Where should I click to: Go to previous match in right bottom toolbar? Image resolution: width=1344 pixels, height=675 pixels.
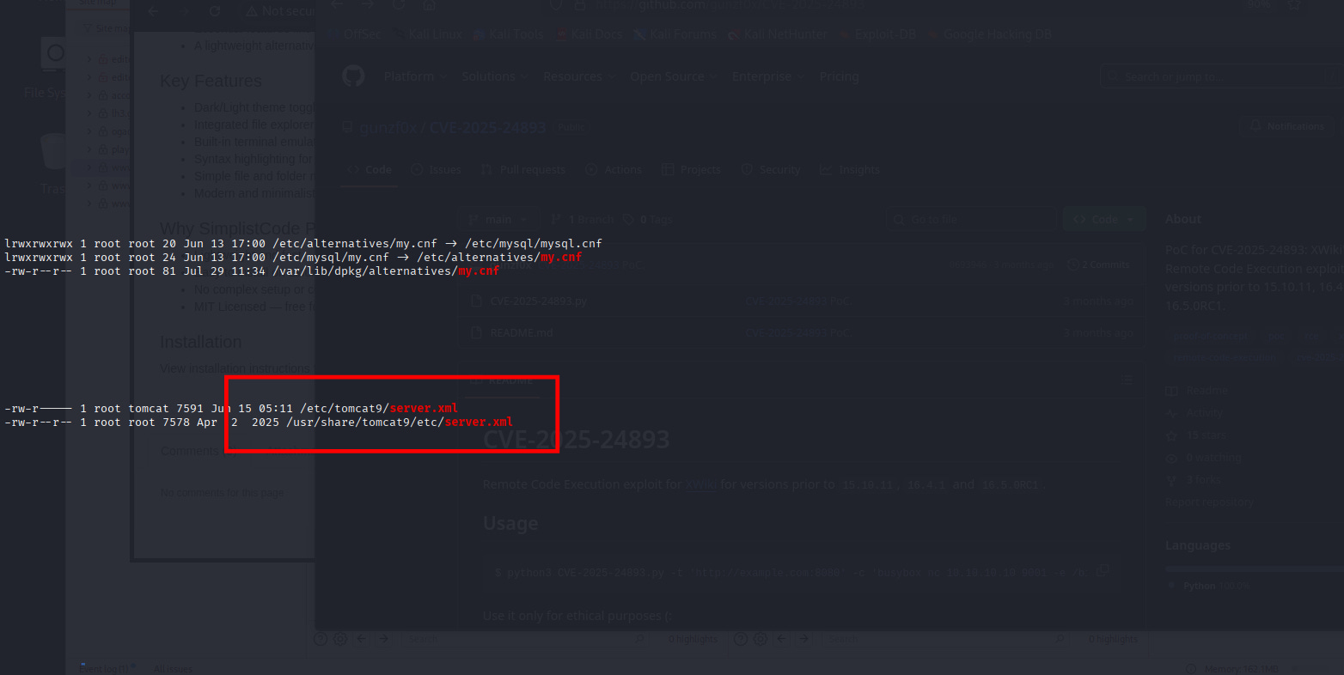click(782, 639)
